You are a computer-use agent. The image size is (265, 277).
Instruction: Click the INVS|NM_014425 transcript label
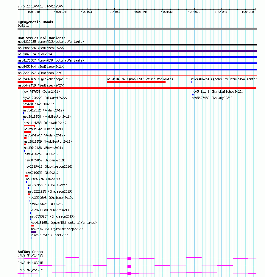pyautogui.click(x=30, y=255)
